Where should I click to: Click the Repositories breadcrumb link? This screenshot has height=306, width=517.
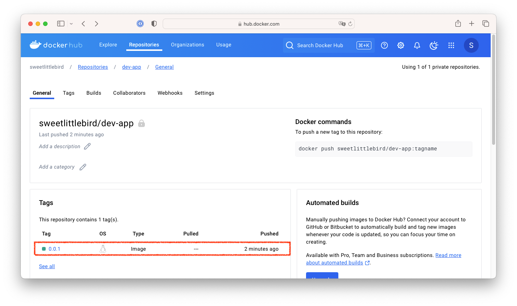point(93,67)
